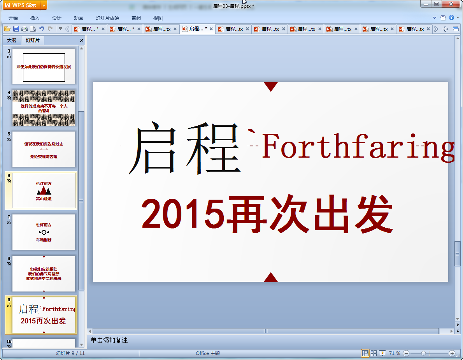Image resolution: width=463 pixels, height=360 pixels.
Task: Add a new document tab with plus icon
Action: pos(445,29)
